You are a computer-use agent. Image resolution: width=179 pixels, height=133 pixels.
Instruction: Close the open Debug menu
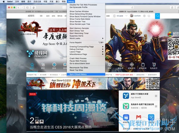[71, 1]
